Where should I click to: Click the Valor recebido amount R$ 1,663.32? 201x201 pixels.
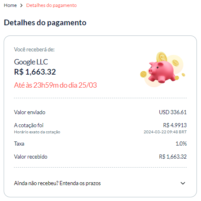(x=173, y=157)
